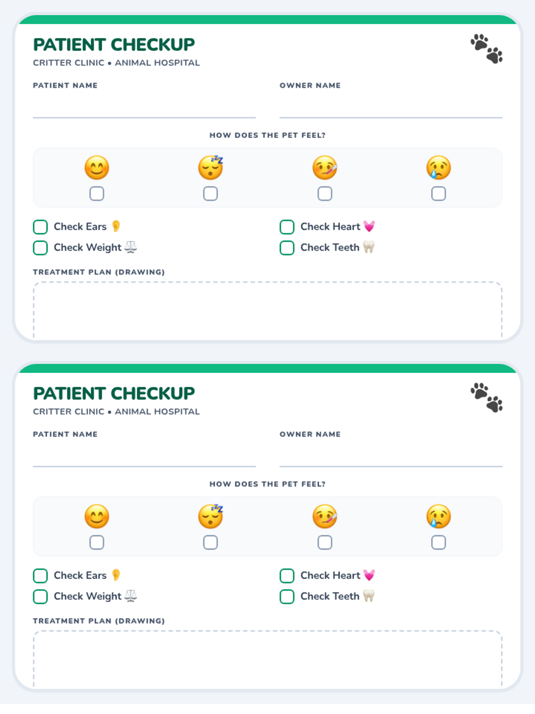Image resolution: width=535 pixels, height=714 pixels.
Task: Click the Owner Name field on top form
Action: click(391, 107)
